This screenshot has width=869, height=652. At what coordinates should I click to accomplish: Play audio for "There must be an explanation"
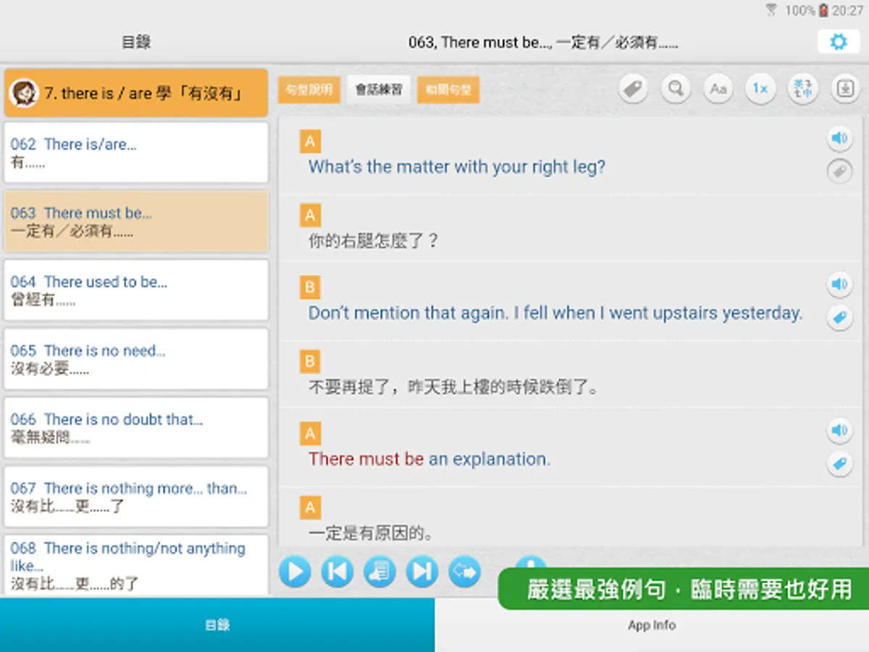(x=839, y=430)
